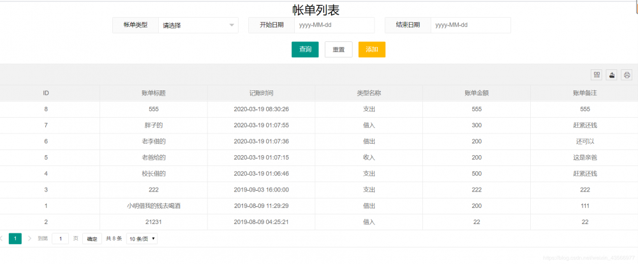Click the 确定 pagination confirm button
Screen dimensions: 638x264
[x=93, y=239]
